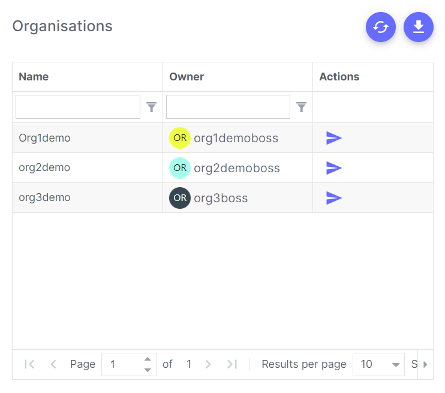Click the Name filter text field
The image size is (445, 393).
pos(78,107)
